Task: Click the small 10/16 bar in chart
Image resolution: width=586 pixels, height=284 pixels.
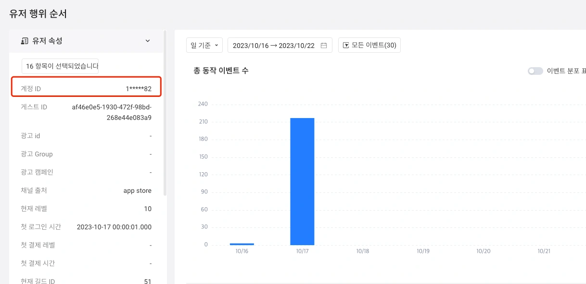Action: (x=242, y=244)
